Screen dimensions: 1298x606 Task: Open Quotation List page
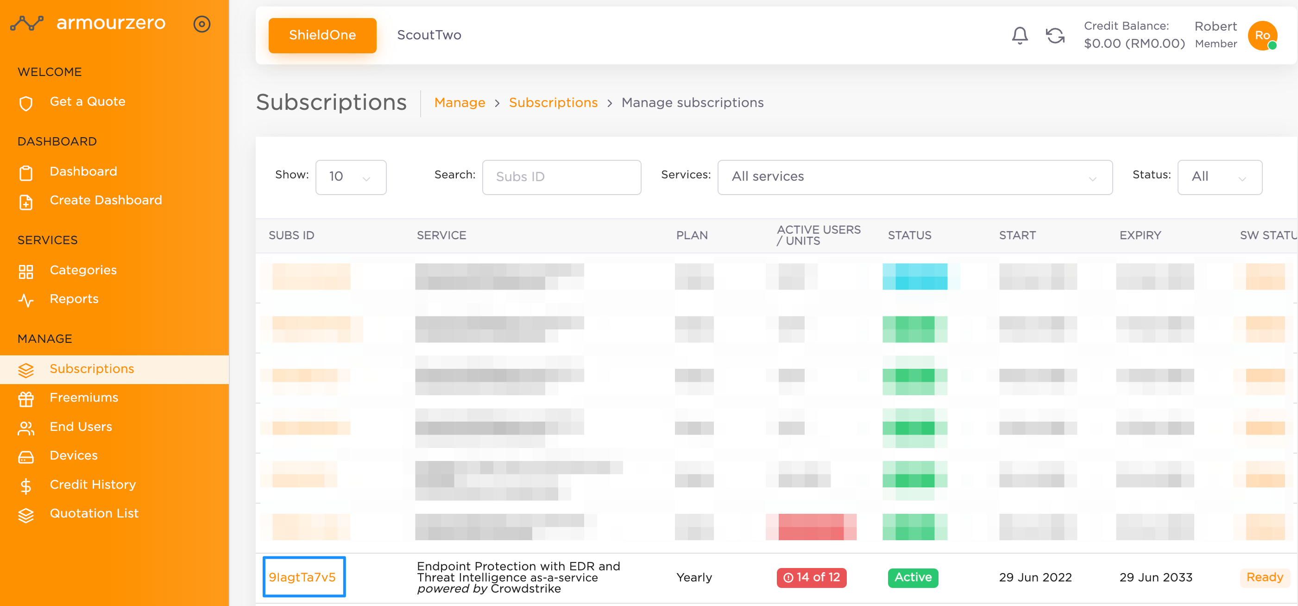point(94,513)
